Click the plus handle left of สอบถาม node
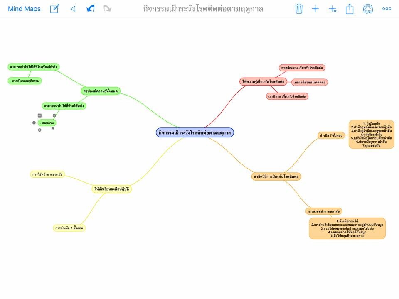 coord(34,123)
